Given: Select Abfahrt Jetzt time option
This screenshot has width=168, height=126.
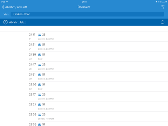Looking at the screenshot, I should click(x=17, y=22).
